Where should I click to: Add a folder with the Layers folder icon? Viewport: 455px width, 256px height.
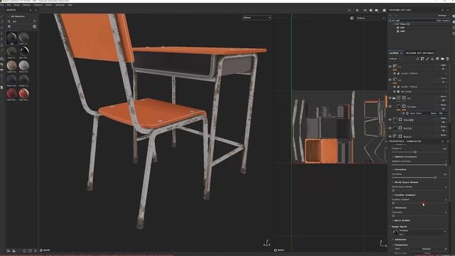coord(442,59)
